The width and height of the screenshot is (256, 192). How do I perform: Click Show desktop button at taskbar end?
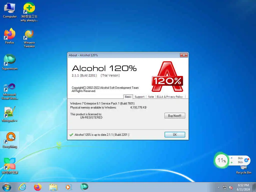coord(254,187)
